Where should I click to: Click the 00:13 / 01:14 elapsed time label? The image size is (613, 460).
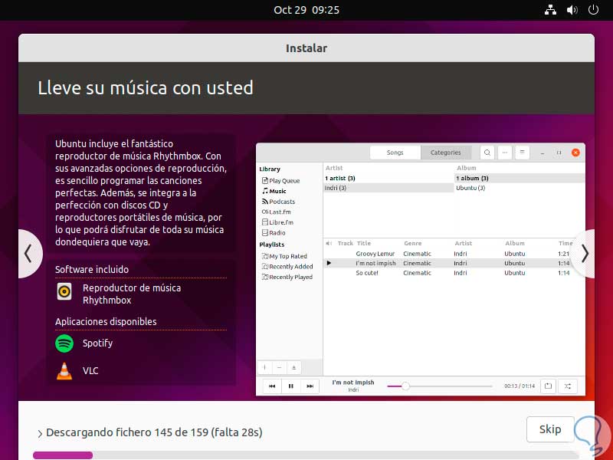point(520,386)
